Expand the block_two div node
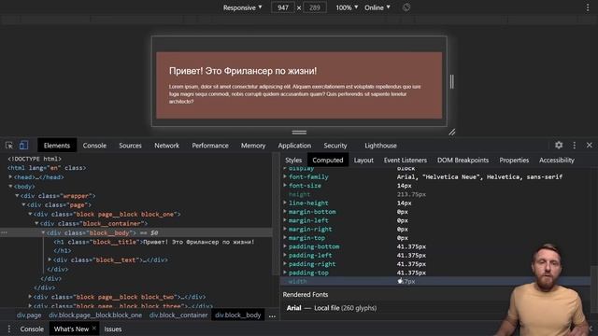The height and width of the screenshot is (336, 598). [30, 297]
